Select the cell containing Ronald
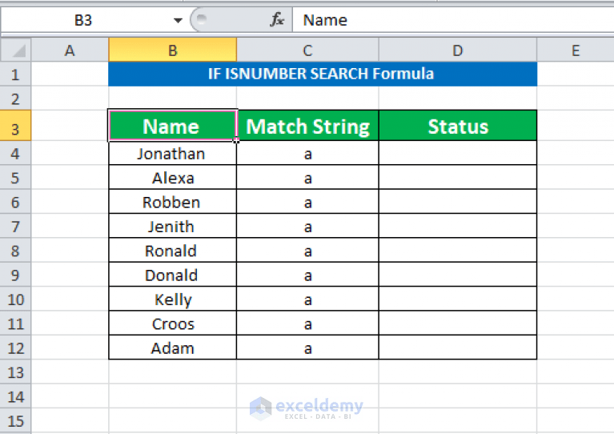Image resolution: width=614 pixels, height=434 pixels. point(173,251)
